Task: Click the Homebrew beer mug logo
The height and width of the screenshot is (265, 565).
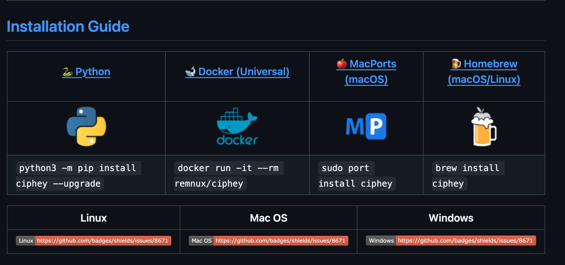Action: click(x=484, y=127)
